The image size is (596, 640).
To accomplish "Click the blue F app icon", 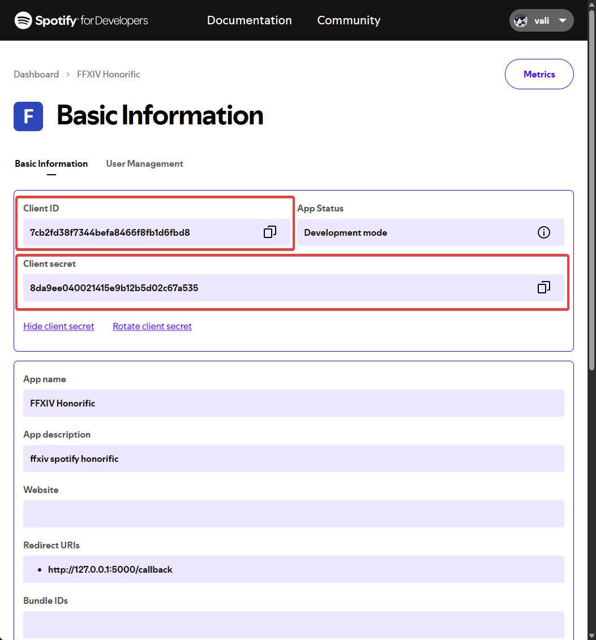I will click(x=28, y=116).
